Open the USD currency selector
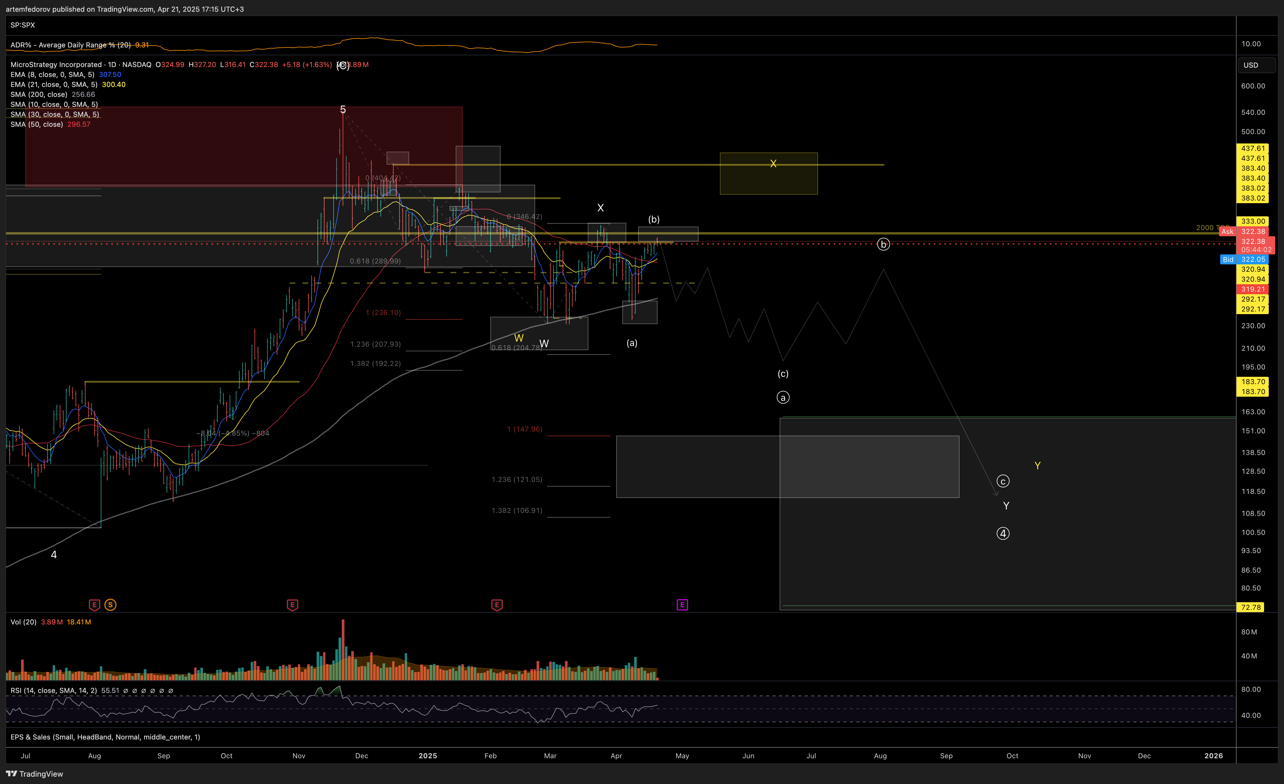Viewport: 1284px width, 784px height. tap(1256, 65)
